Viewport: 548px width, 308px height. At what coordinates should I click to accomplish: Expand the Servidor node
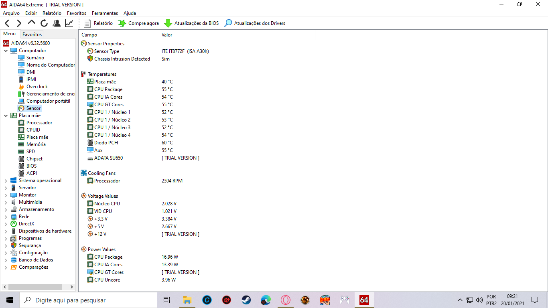[6, 188]
